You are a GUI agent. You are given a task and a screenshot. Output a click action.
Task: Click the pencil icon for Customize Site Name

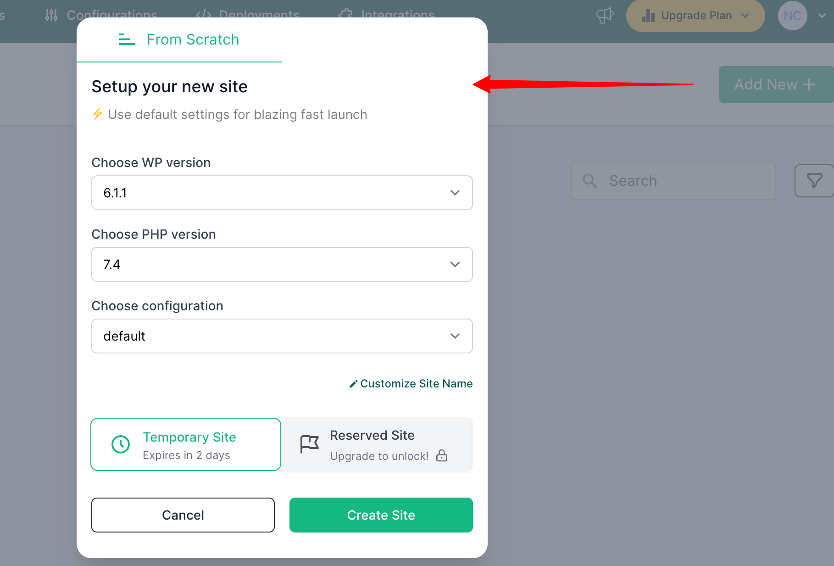353,384
